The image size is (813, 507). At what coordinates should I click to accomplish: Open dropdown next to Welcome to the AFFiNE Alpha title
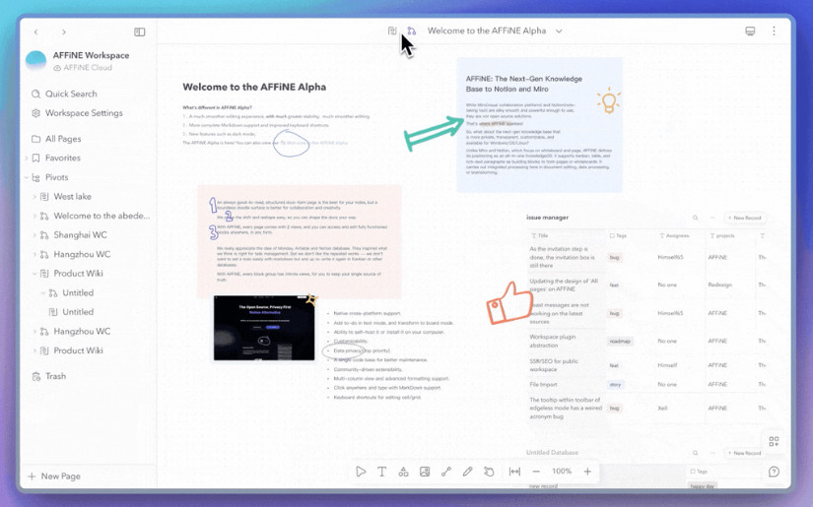coord(559,32)
